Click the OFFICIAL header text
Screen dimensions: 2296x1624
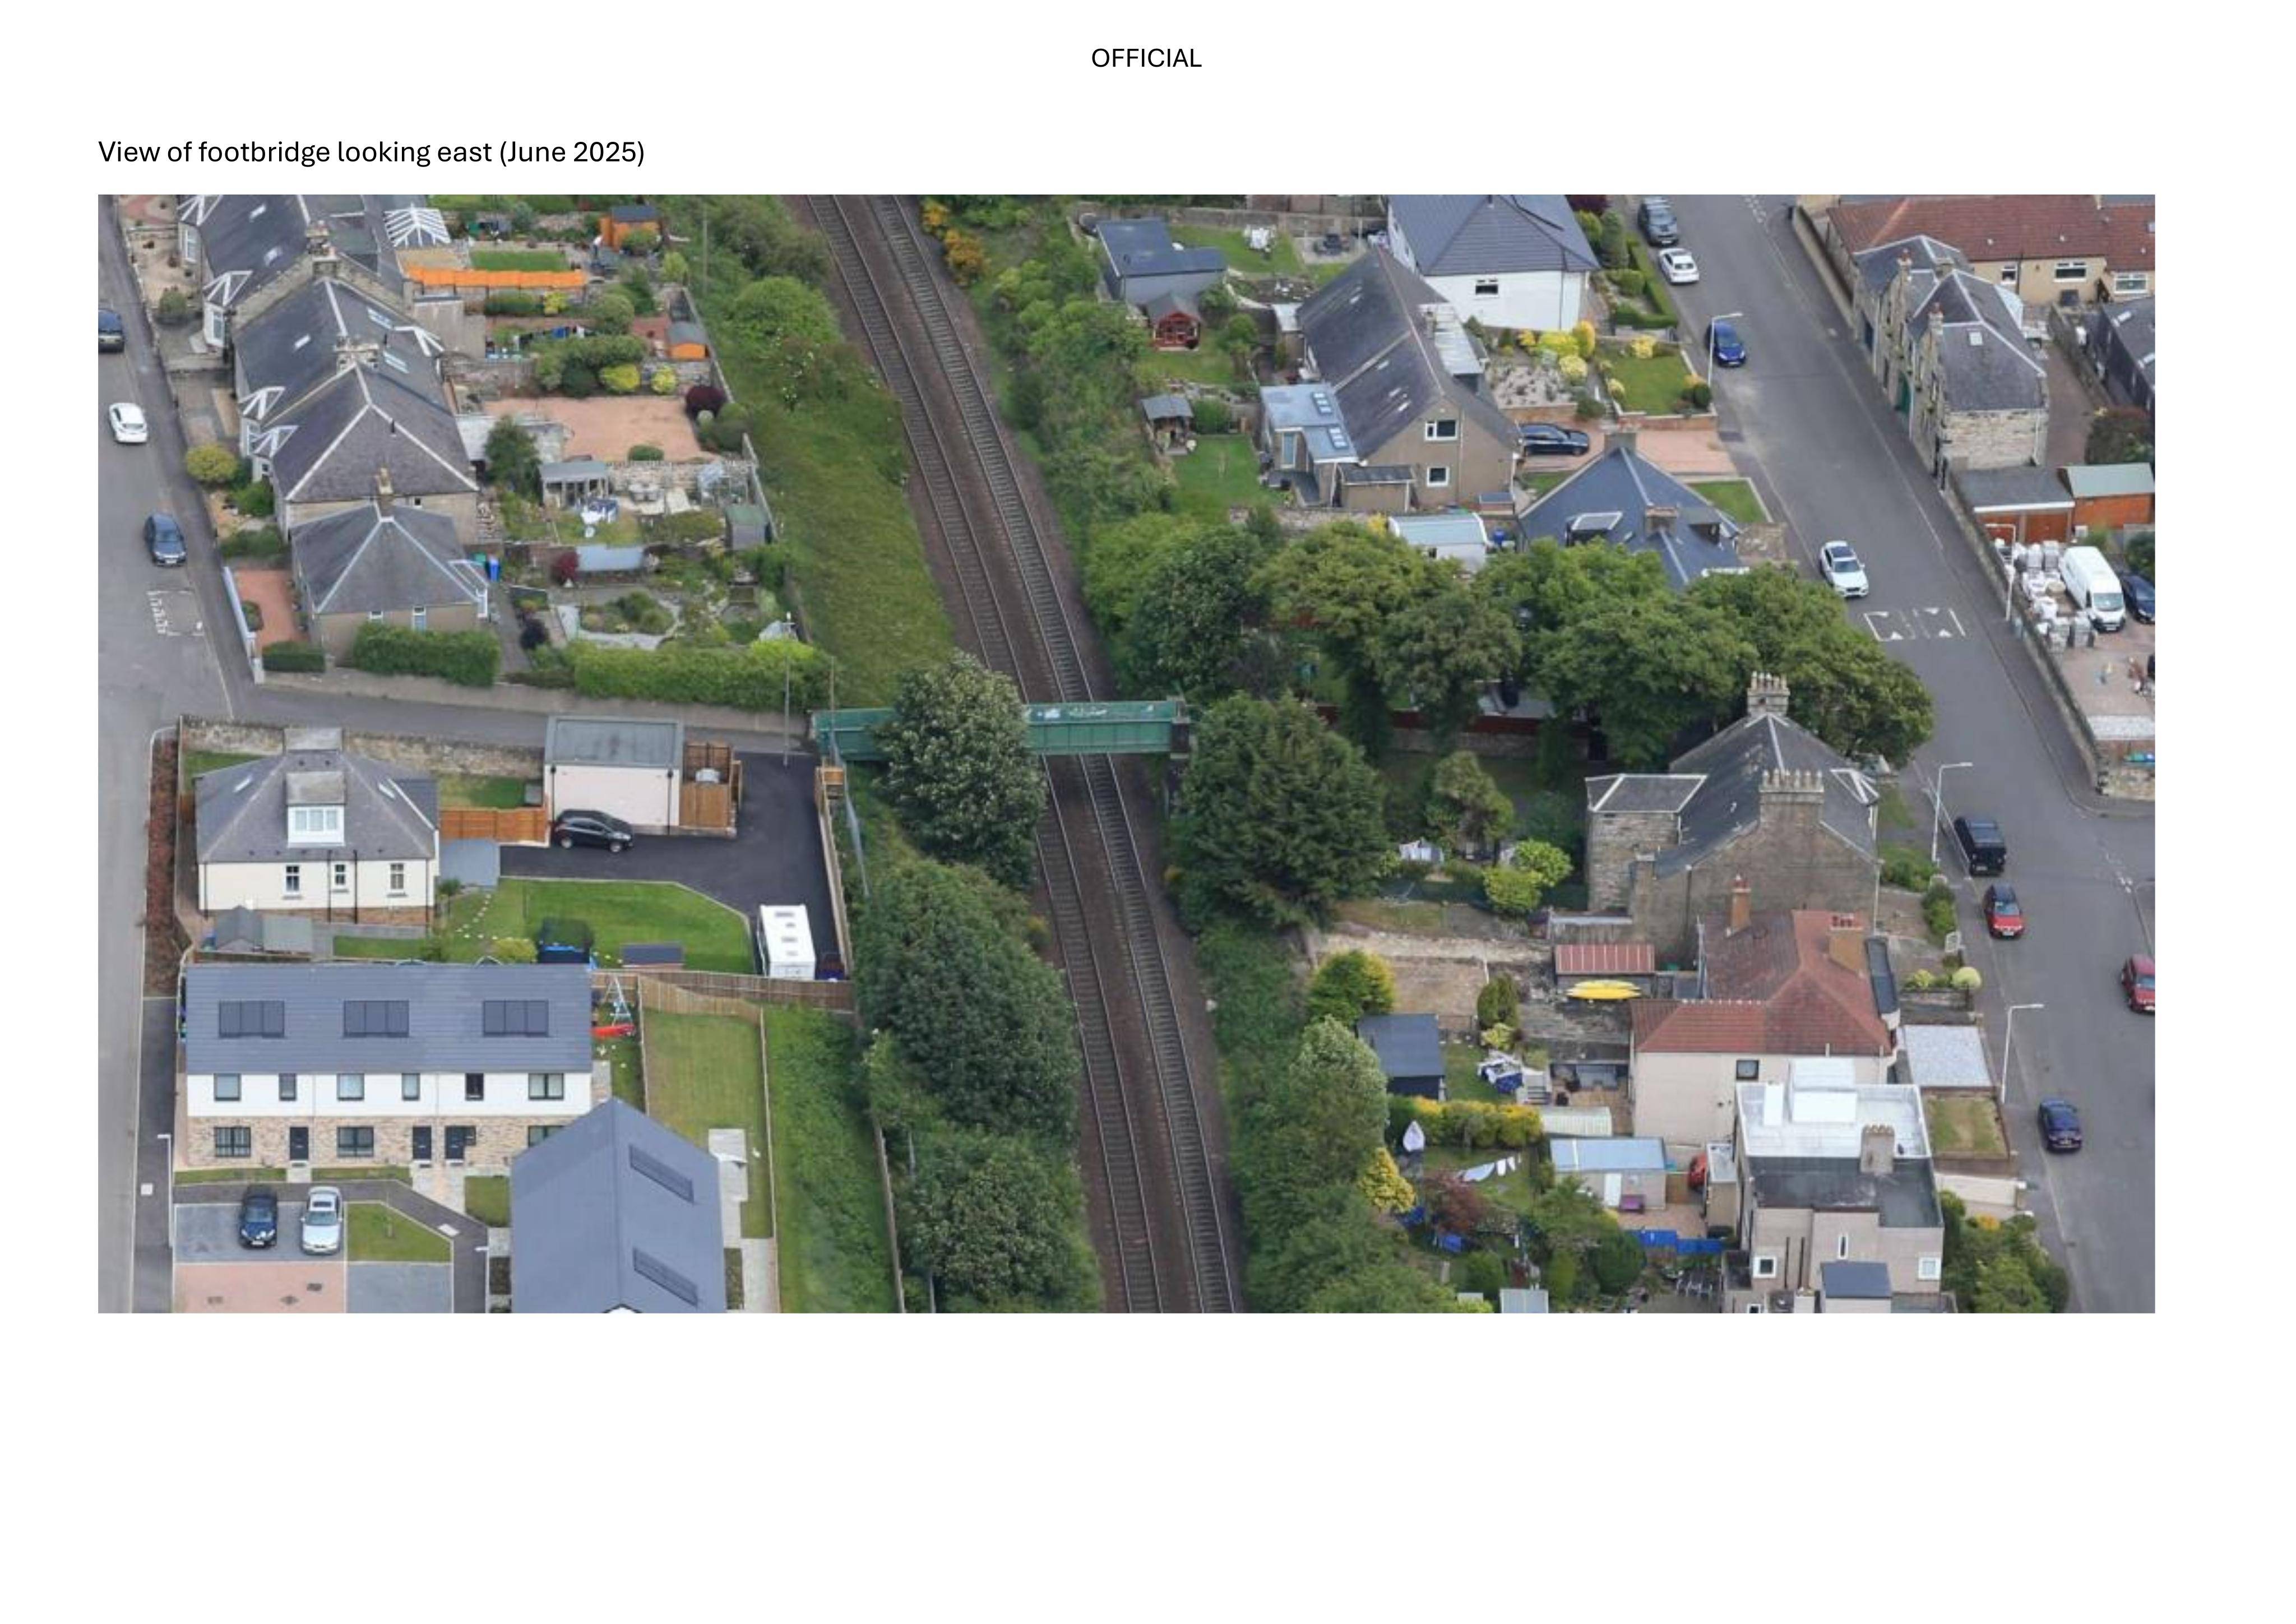coord(1146,59)
